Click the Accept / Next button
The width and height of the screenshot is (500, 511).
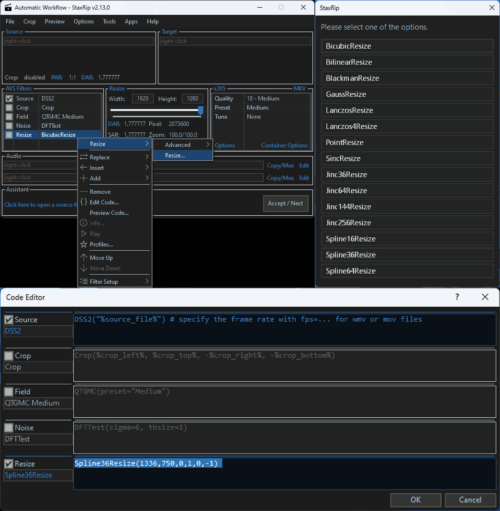(286, 203)
